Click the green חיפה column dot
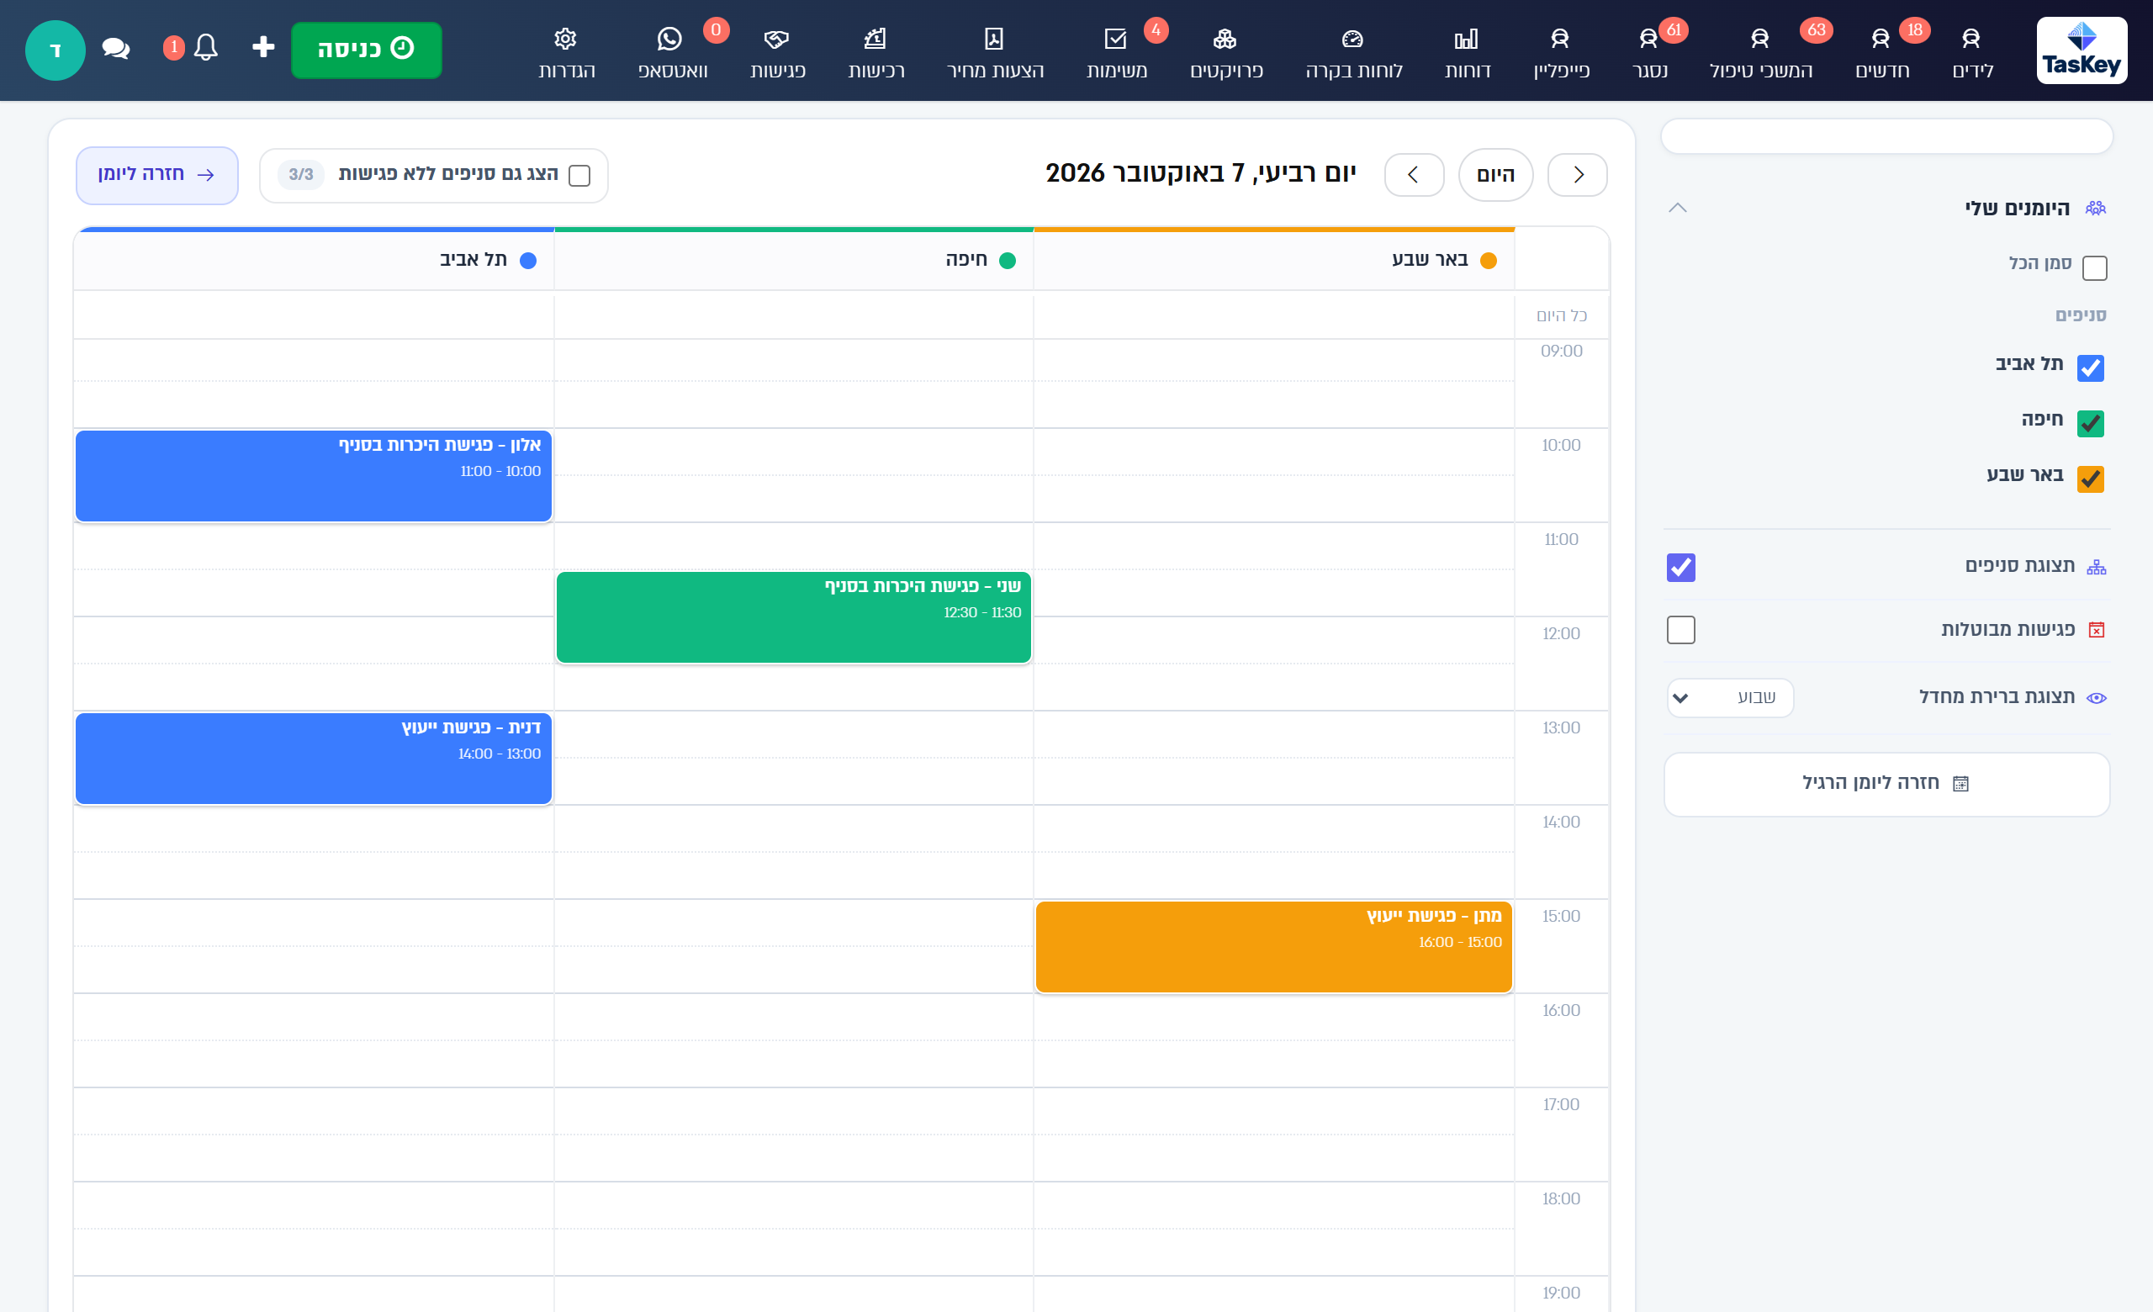This screenshot has height=1312, width=2153. [x=1008, y=261]
